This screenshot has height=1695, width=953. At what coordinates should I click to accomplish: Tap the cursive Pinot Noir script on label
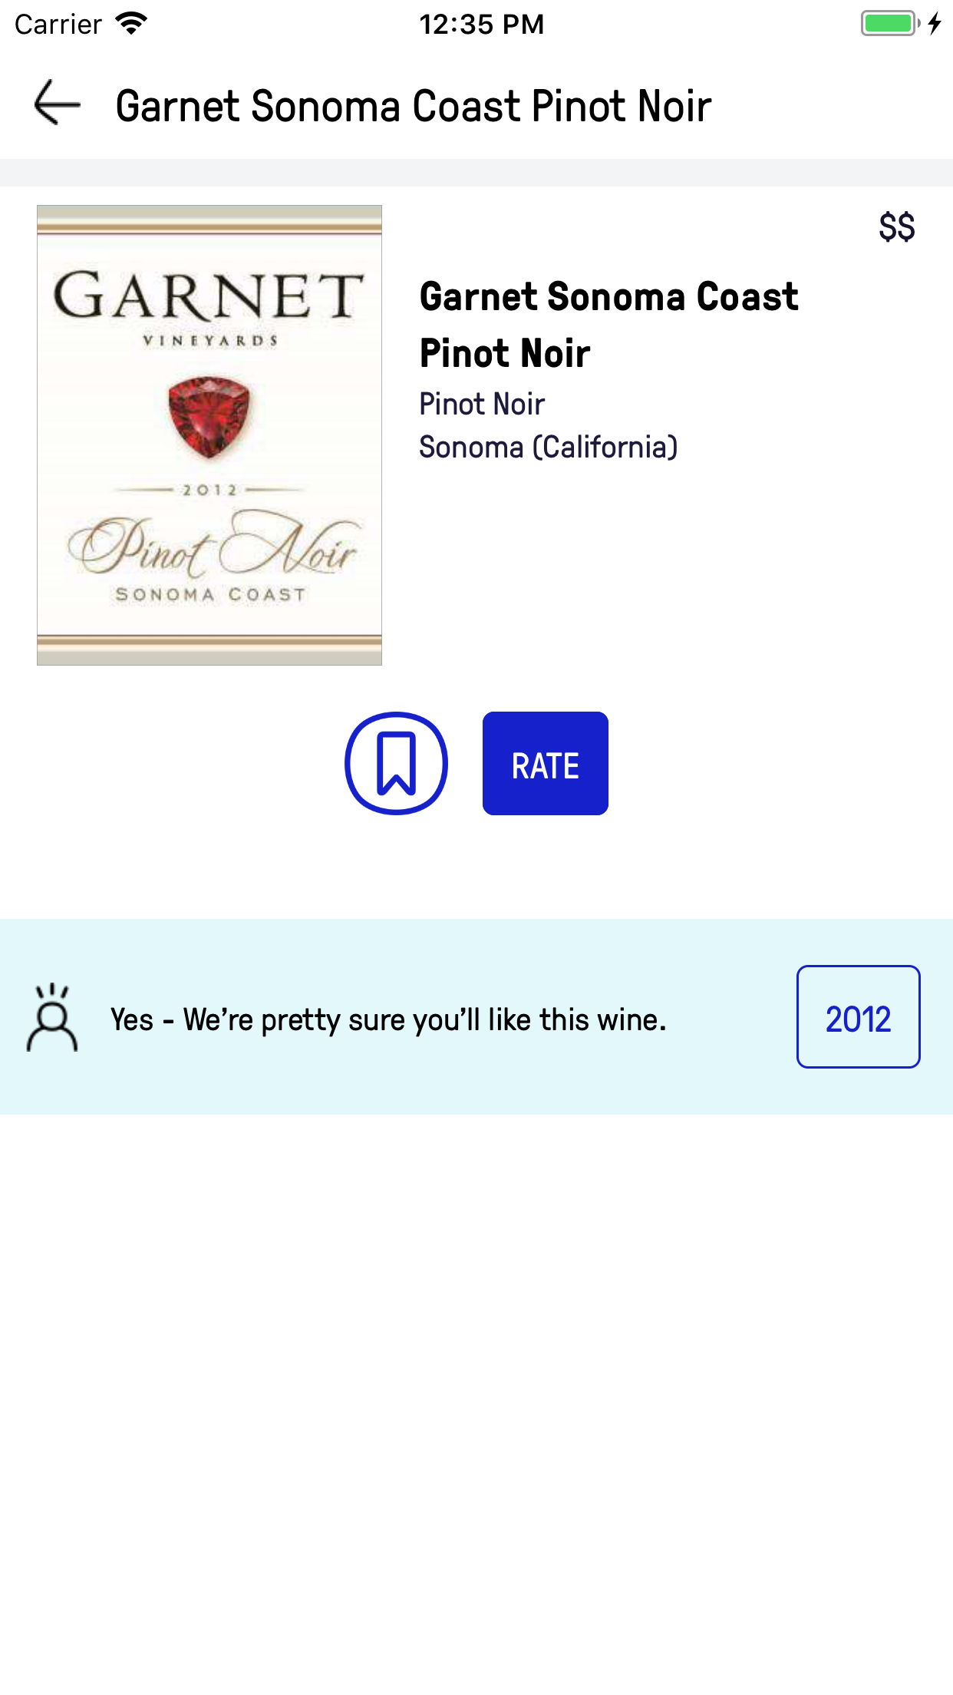point(212,547)
